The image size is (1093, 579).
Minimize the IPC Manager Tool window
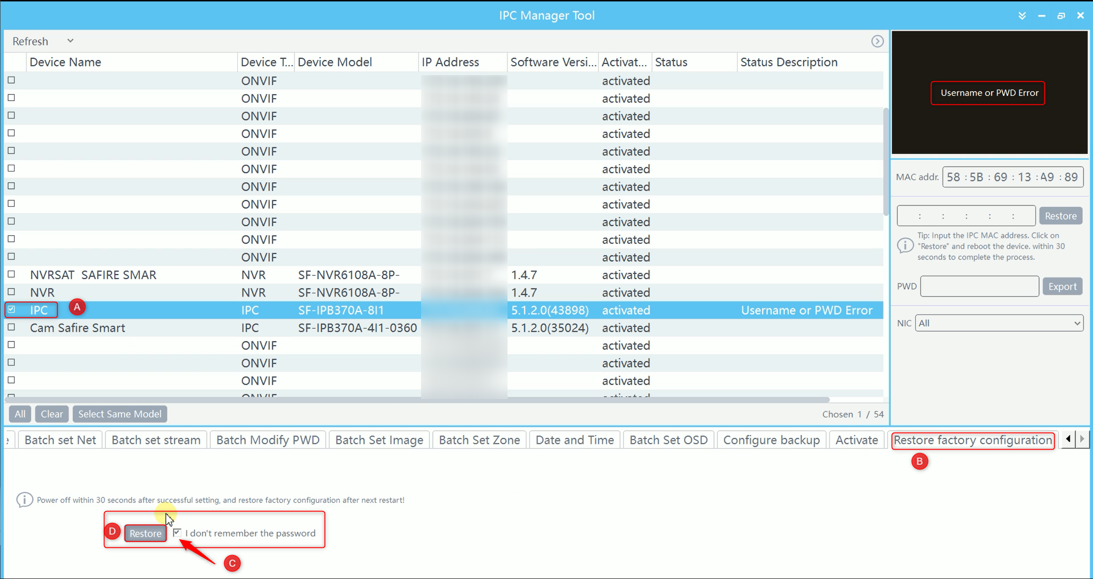click(x=1041, y=16)
